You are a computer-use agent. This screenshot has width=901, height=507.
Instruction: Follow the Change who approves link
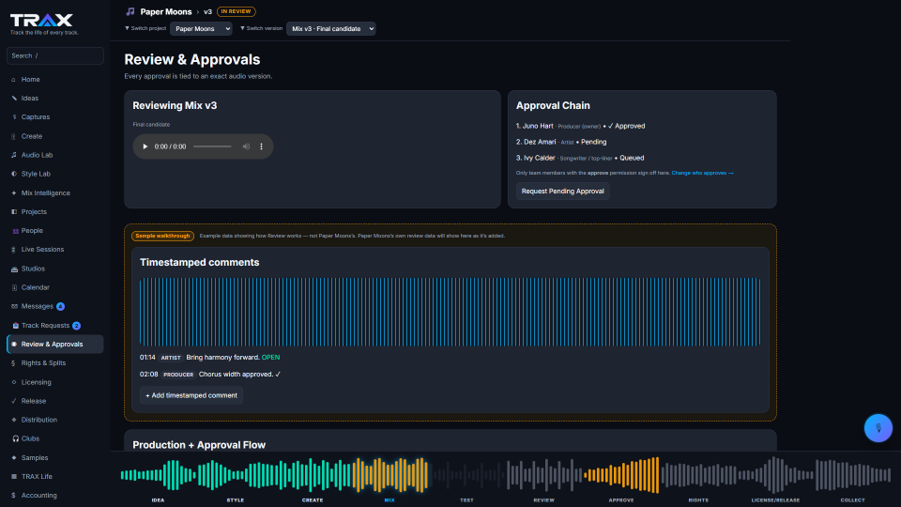(x=702, y=173)
